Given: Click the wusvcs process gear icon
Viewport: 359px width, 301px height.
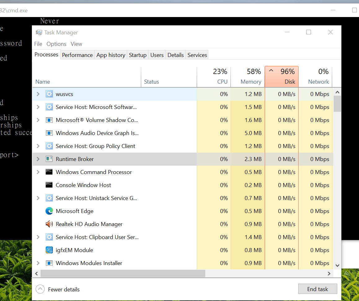Looking at the screenshot, I should click(x=49, y=94).
